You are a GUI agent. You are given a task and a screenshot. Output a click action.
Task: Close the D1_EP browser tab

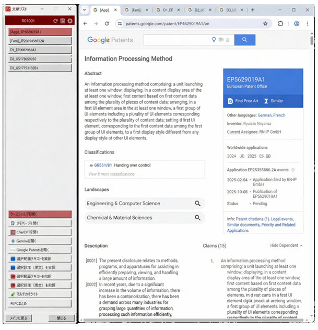(179, 10)
